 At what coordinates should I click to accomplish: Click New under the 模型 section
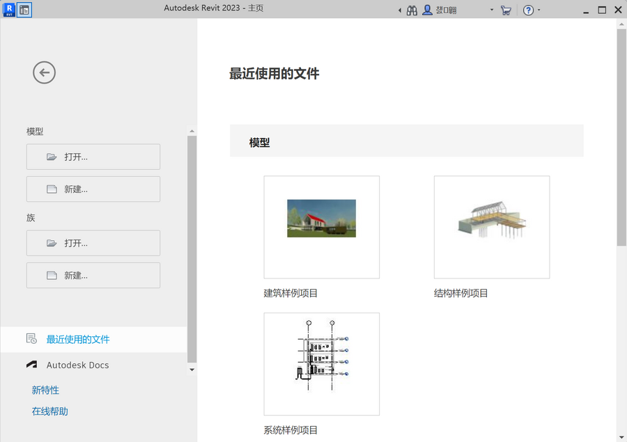(x=93, y=189)
